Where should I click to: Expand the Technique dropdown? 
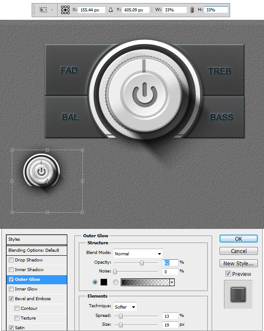click(125, 307)
